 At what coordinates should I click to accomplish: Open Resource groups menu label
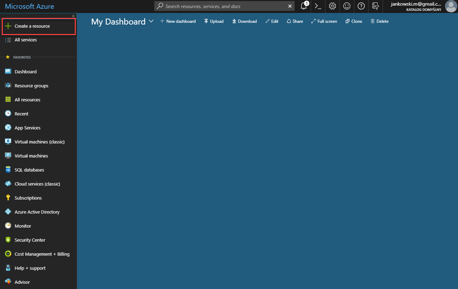coord(32,86)
